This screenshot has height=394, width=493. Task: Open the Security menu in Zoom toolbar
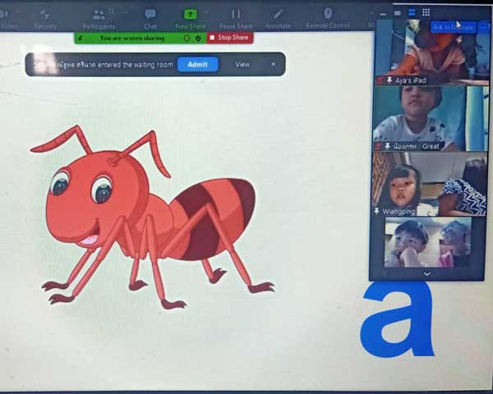coord(45,19)
